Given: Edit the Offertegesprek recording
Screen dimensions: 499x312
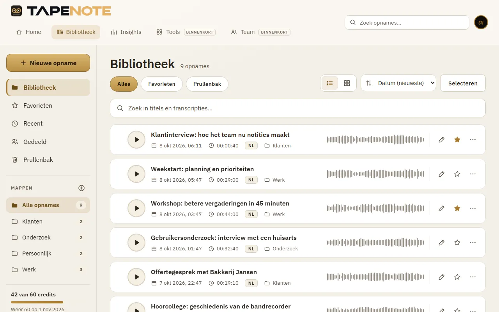Looking at the screenshot, I should [x=441, y=277].
